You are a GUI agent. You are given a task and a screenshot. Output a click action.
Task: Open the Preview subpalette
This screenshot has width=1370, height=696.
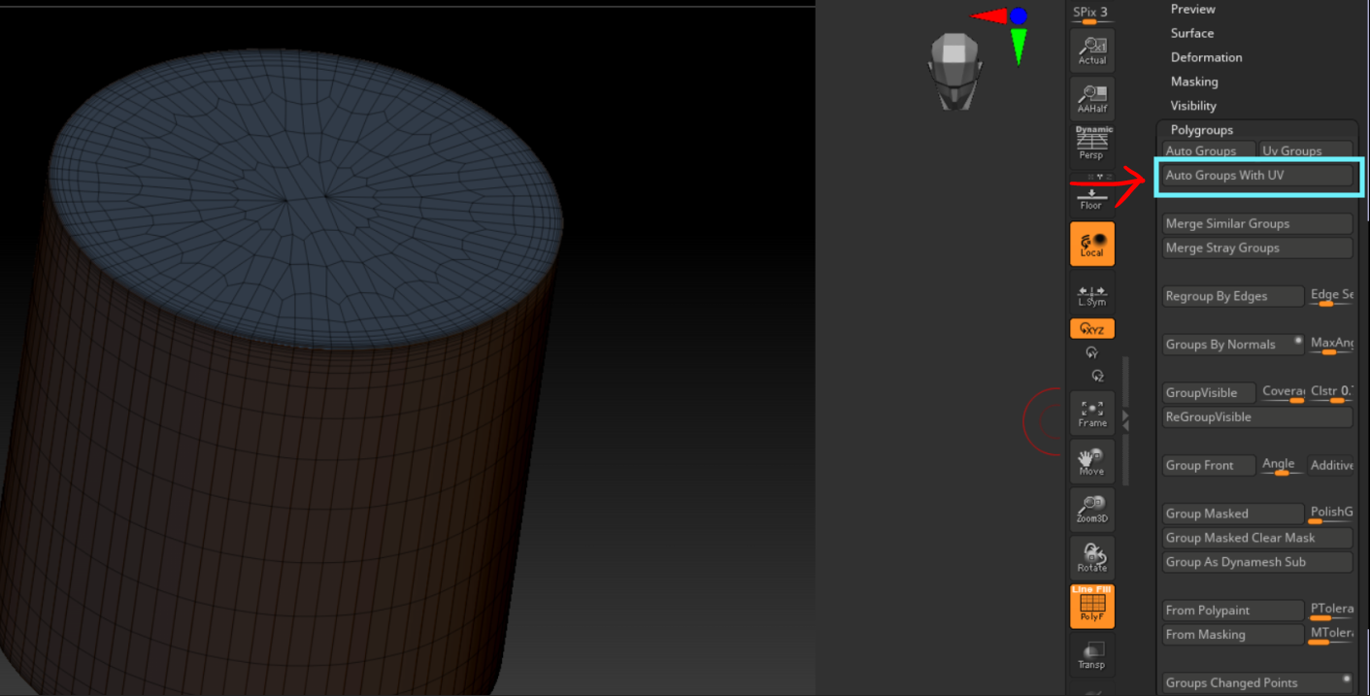point(1192,9)
